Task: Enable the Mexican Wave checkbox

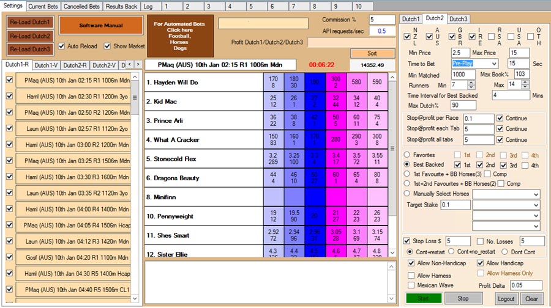Action: tap(412, 285)
